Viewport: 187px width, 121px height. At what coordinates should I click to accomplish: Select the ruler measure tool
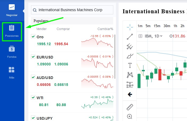[x=130, y=107]
